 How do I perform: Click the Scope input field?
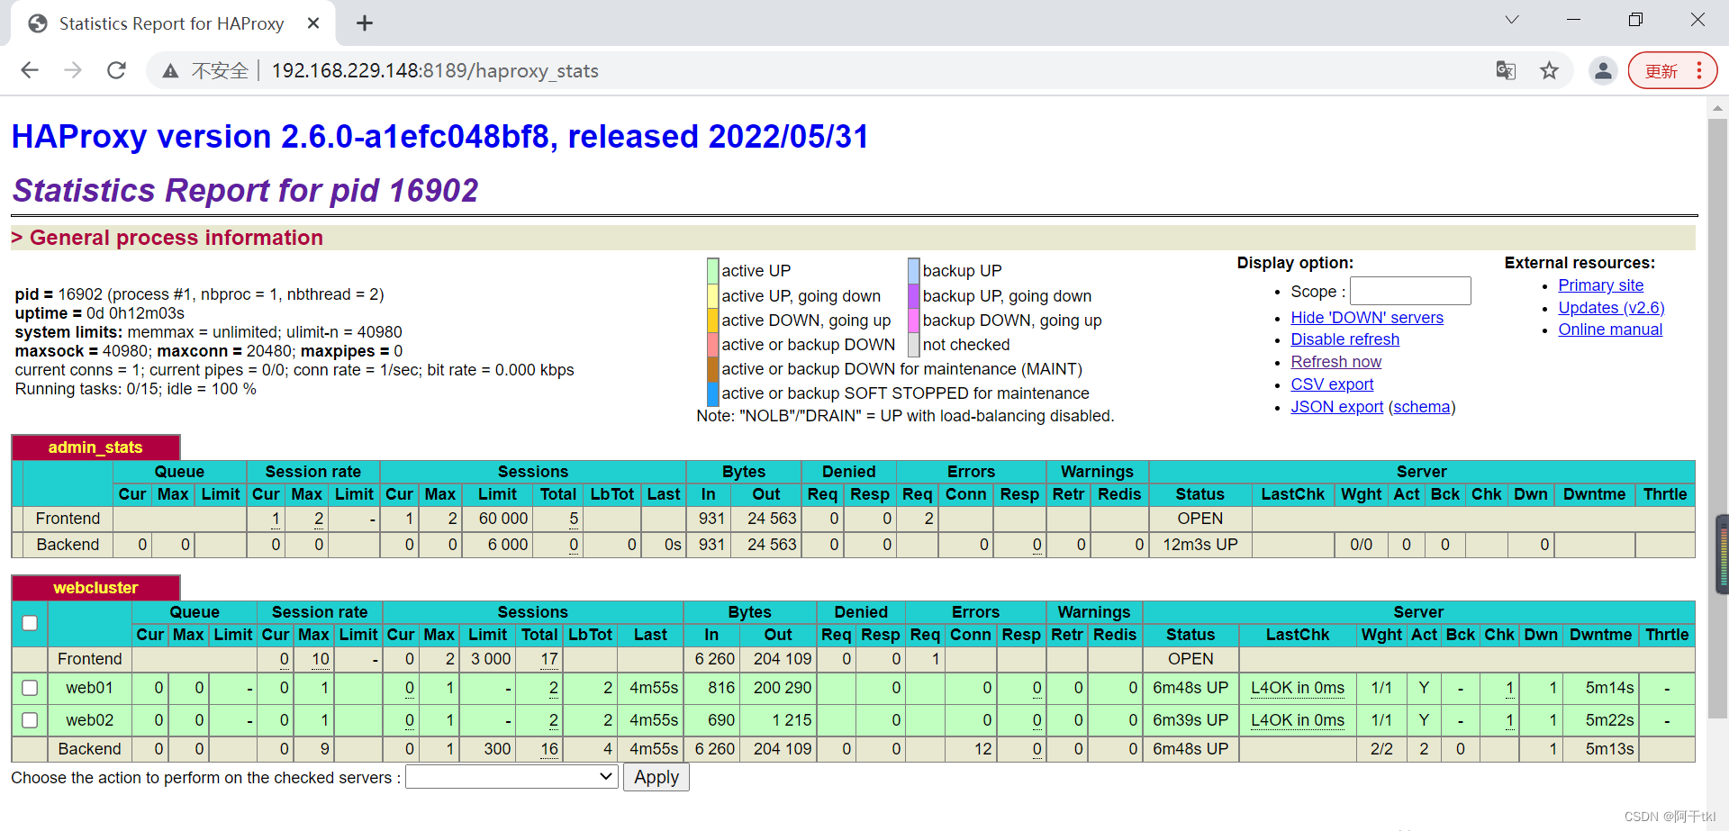[x=1410, y=291]
